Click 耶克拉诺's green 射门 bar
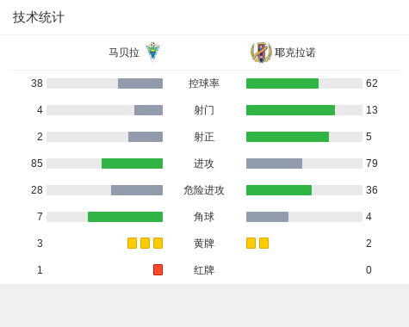Viewport: 409px width, 327px height. (290, 110)
